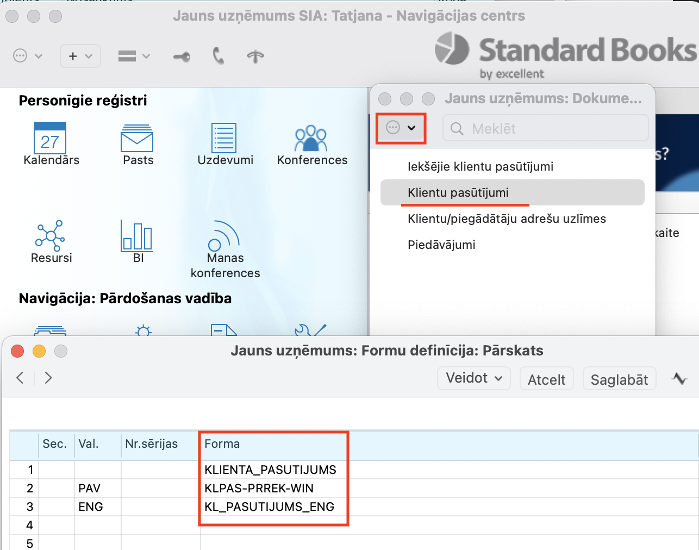Open the Resursi network icon
The width and height of the screenshot is (699, 550).
51,236
